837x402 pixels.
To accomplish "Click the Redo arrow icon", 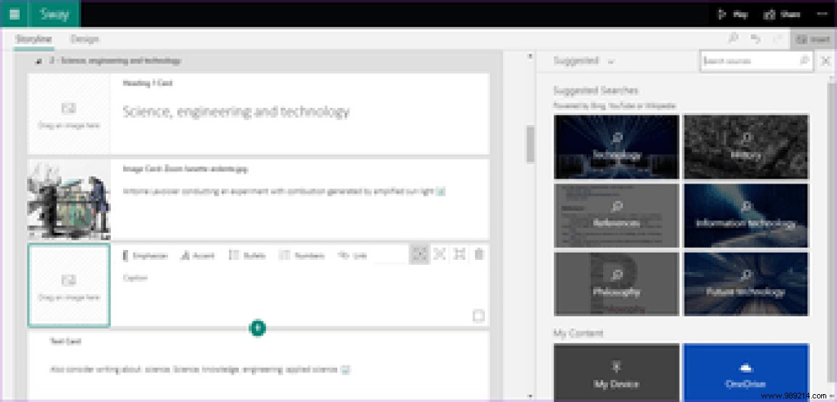I will pyautogui.click(x=777, y=39).
